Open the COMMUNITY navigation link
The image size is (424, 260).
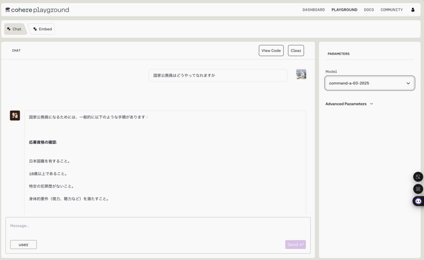click(391, 10)
